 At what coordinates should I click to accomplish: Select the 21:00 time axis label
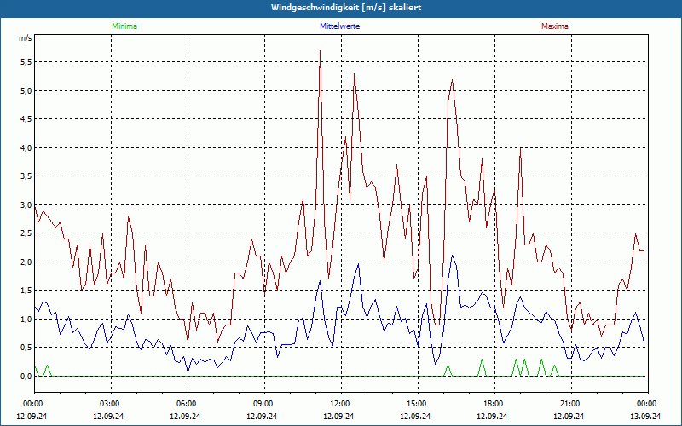pyautogui.click(x=569, y=403)
